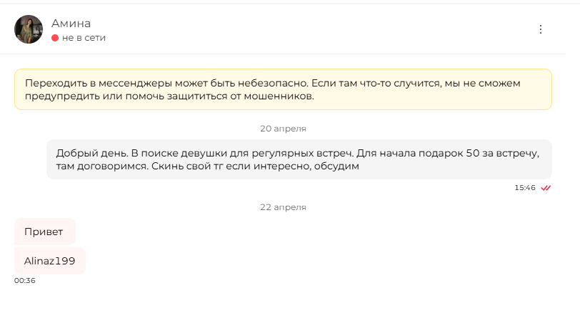
Task: Open Амина's round profile avatar
Action: point(29,29)
